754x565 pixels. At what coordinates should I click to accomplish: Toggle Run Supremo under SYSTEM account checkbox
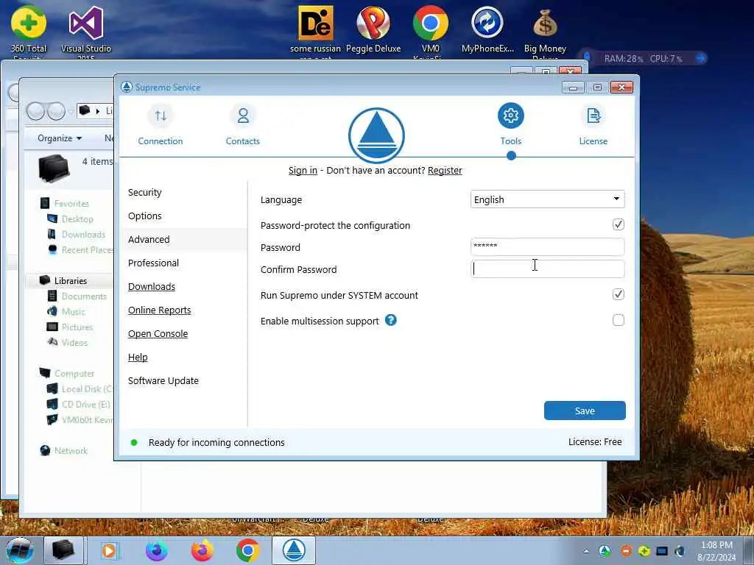(x=619, y=294)
